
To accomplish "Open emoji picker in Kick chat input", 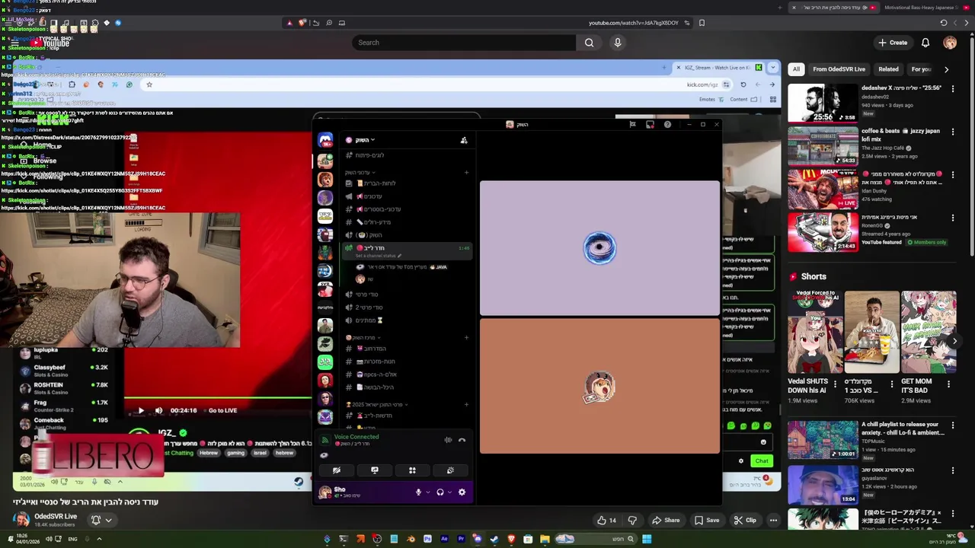I will [x=763, y=442].
